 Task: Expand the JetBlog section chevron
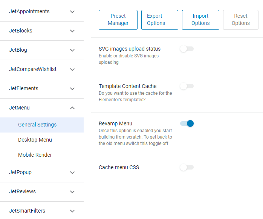[72, 50]
